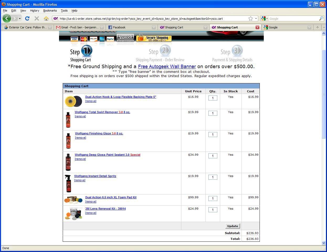Bookmark this page with the star icon
The height and width of the screenshot is (252, 327).
[x=251, y=18]
